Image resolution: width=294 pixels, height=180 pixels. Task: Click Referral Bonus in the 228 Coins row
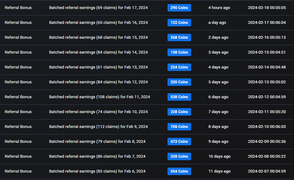18,112
